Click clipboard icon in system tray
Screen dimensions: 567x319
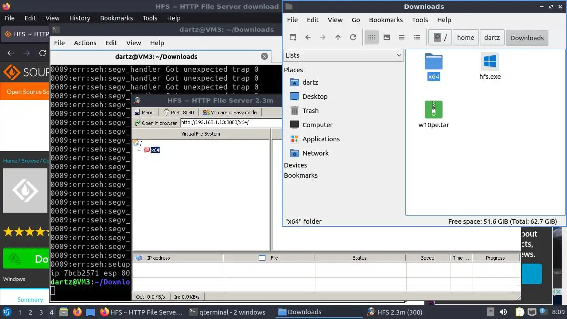520,312
